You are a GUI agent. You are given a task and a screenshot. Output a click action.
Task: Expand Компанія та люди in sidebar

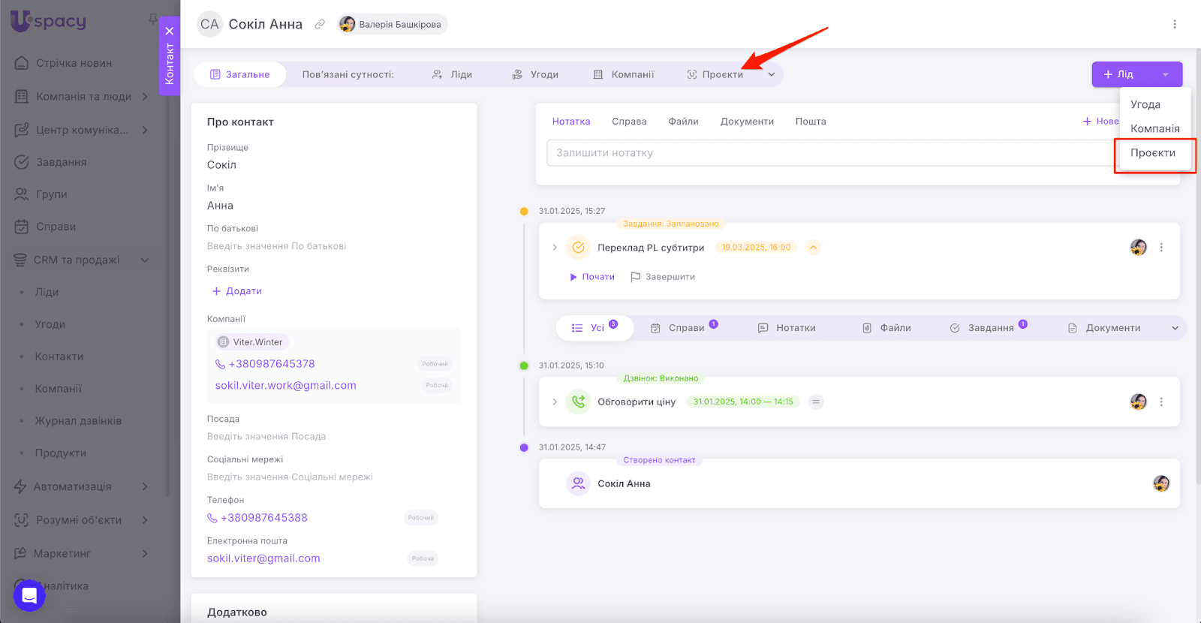click(145, 96)
